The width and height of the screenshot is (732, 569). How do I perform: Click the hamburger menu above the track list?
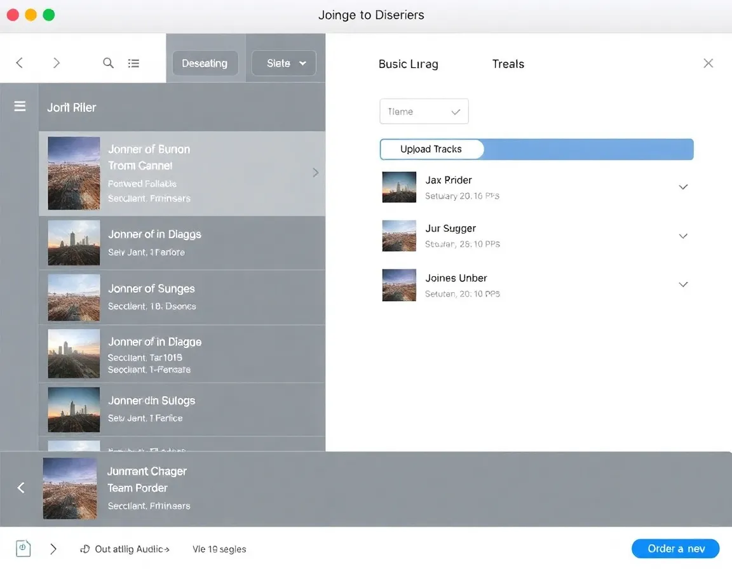(x=19, y=106)
